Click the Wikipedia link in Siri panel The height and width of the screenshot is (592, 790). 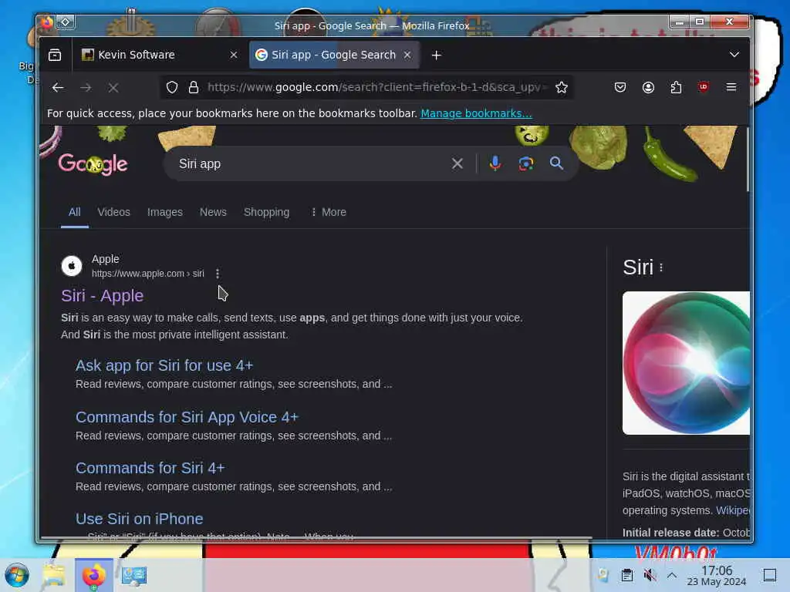point(733,510)
